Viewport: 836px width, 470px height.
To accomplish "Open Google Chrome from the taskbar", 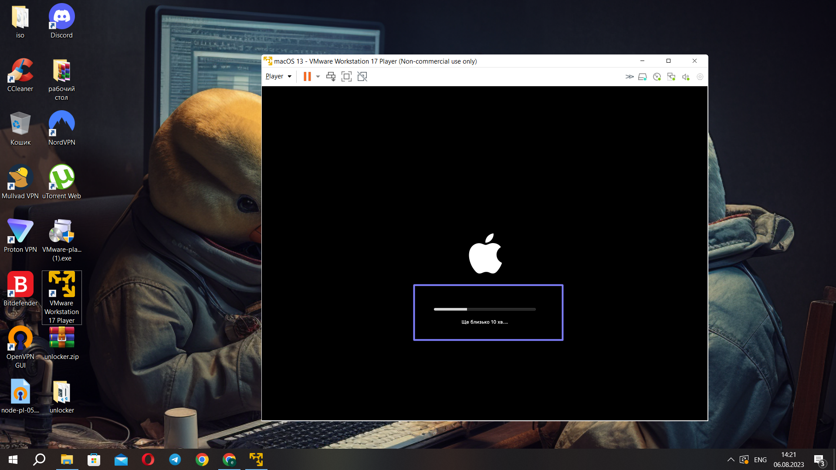I will 202,460.
